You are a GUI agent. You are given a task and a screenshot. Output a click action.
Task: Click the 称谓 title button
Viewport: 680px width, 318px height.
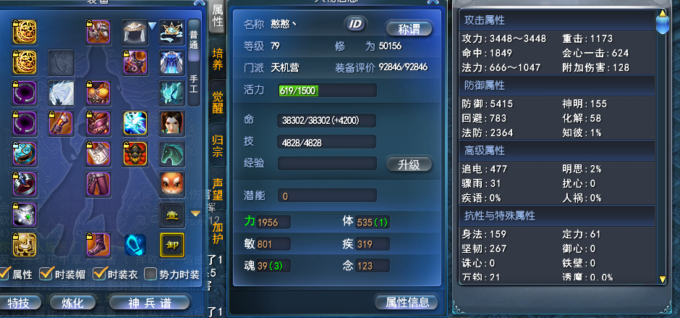[x=409, y=29]
